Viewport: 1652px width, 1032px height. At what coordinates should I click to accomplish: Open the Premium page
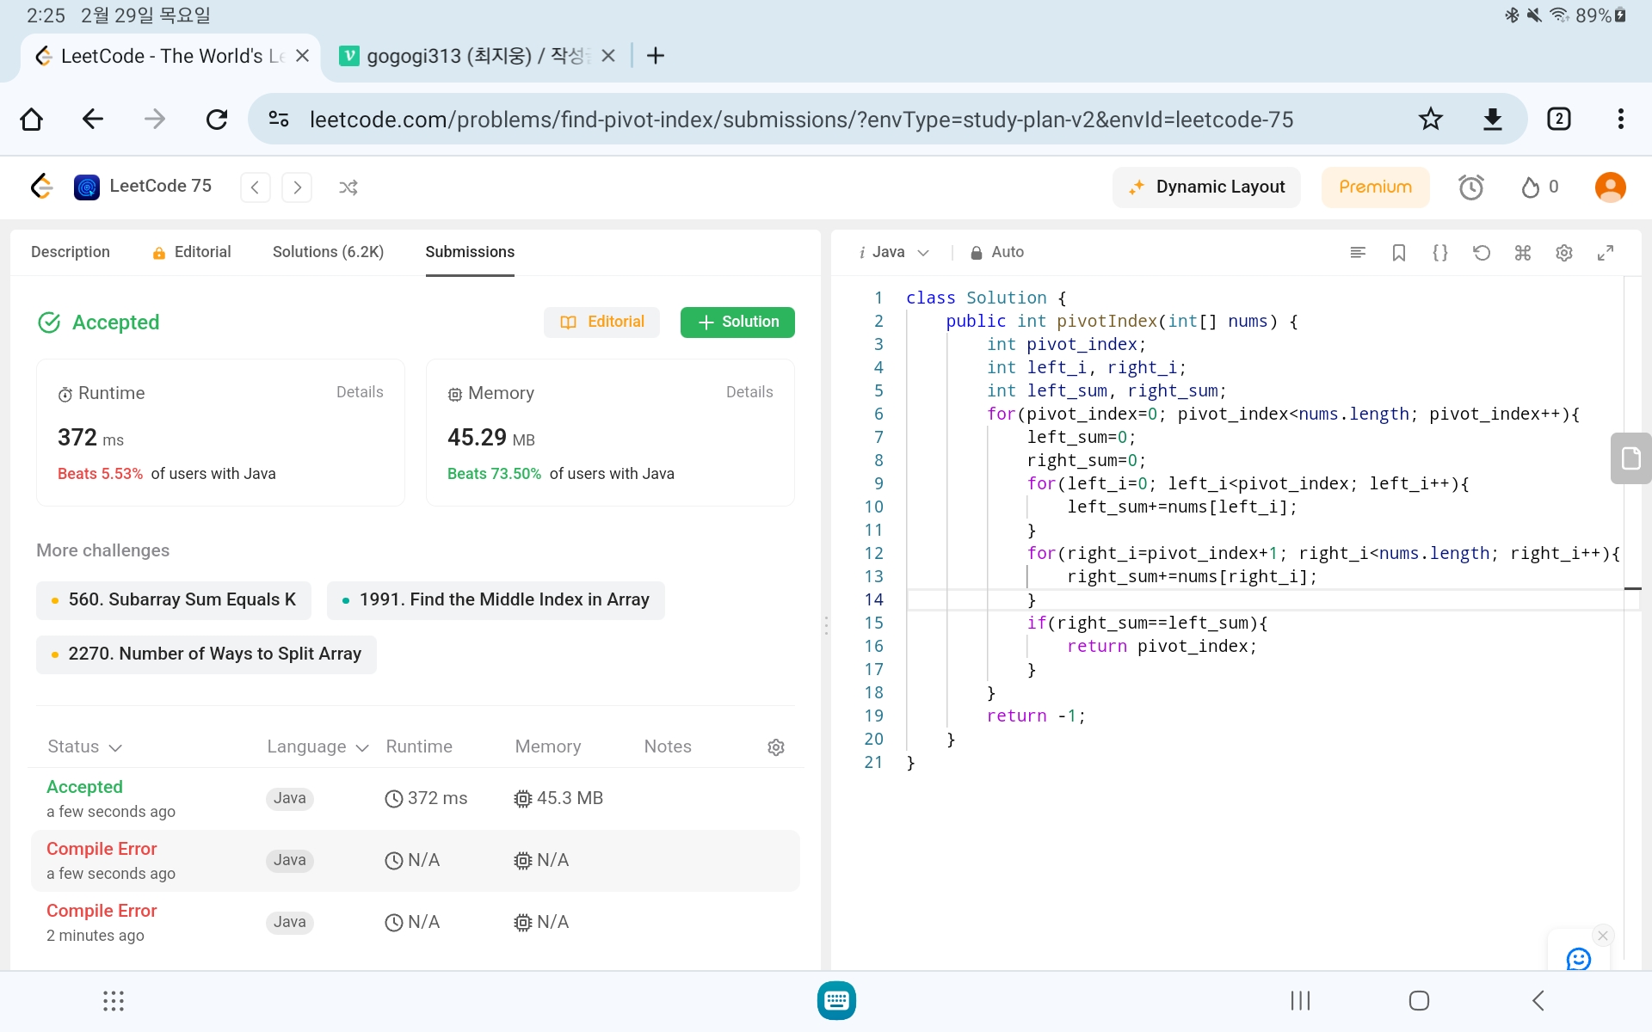[1375, 187]
